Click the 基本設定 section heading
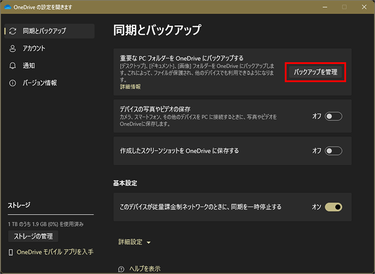 125,183
